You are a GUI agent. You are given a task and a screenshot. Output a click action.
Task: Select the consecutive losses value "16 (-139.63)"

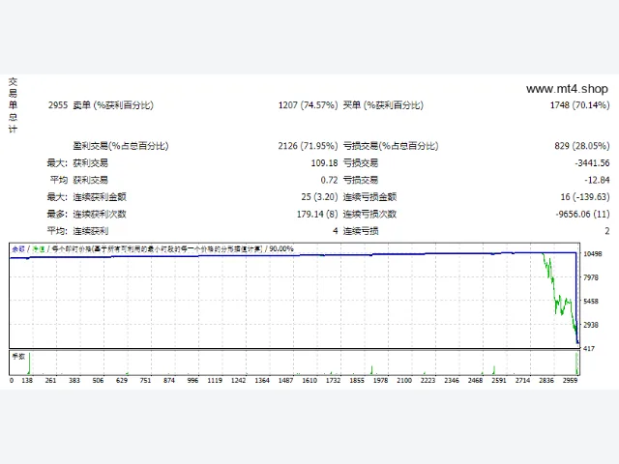tap(585, 197)
